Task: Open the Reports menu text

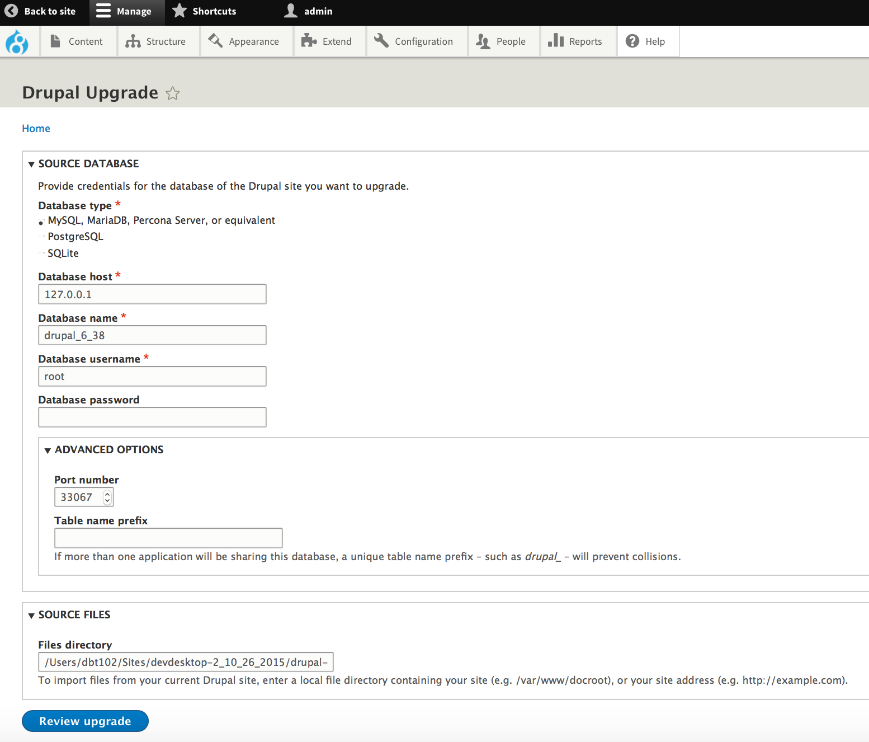Action: coord(585,41)
